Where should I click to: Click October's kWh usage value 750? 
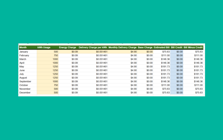coord(48,85)
